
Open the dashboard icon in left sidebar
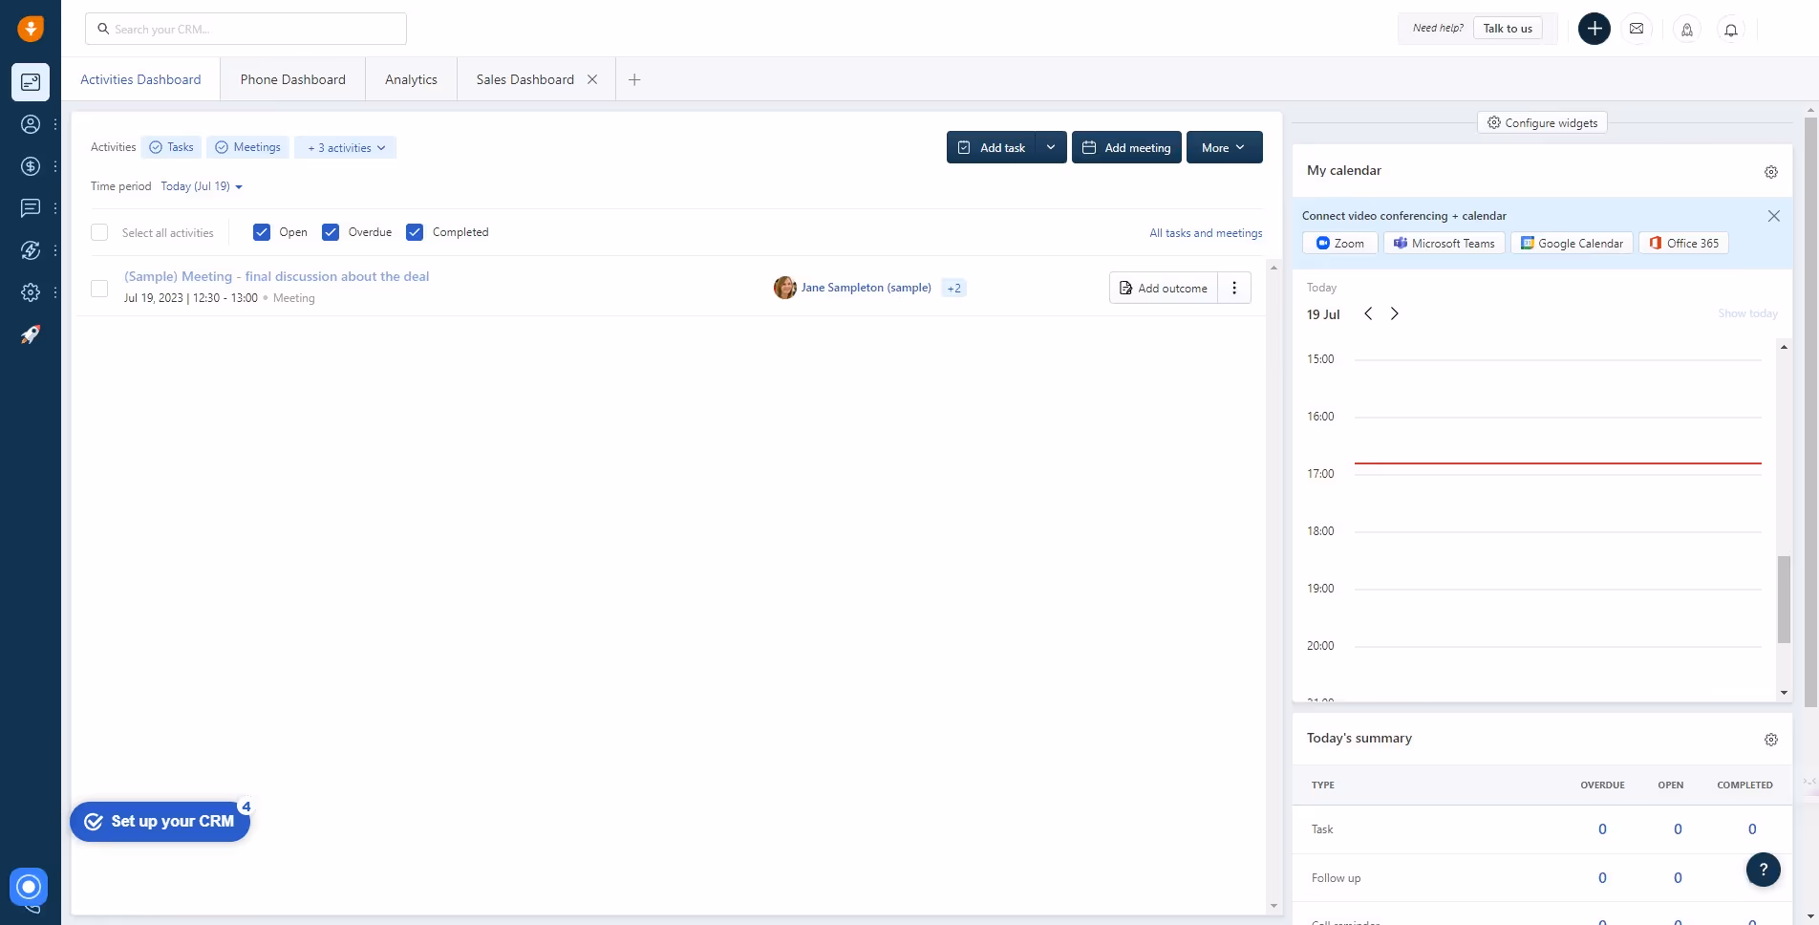[31, 82]
